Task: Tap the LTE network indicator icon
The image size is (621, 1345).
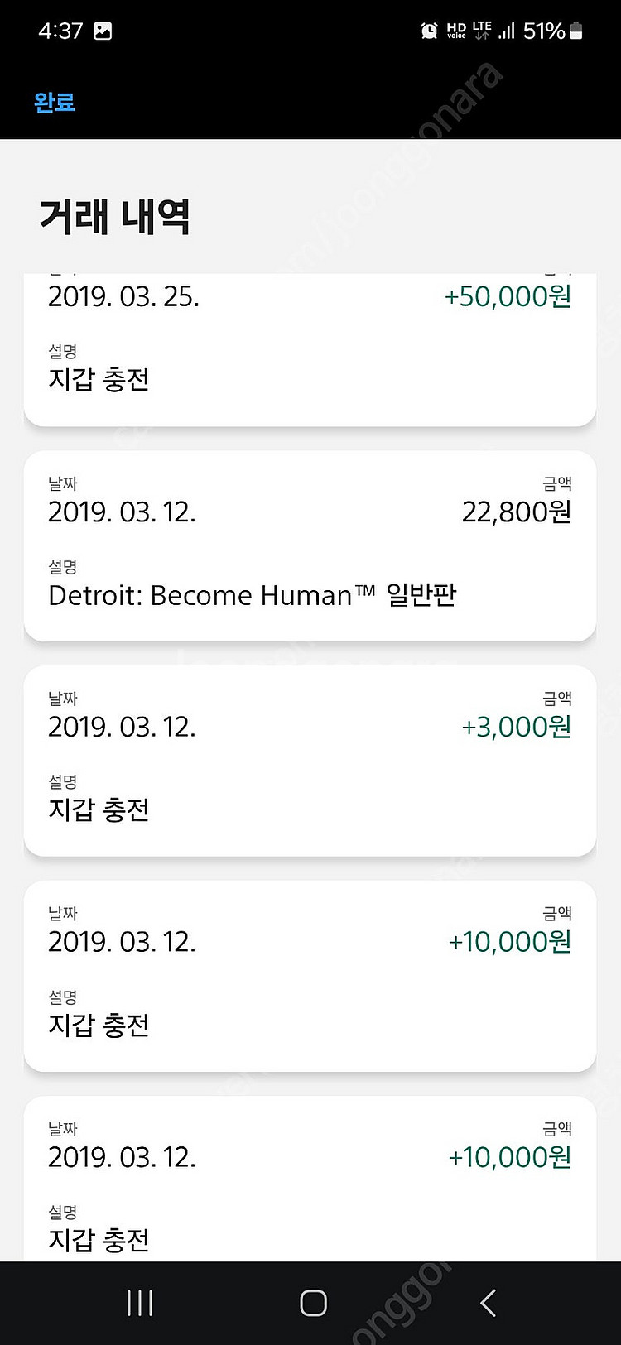Action: (x=482, y=31)
